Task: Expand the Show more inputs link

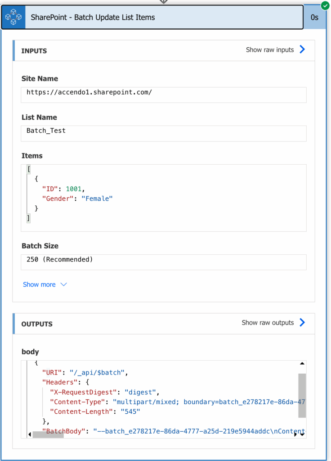Action: pos(39,285)
